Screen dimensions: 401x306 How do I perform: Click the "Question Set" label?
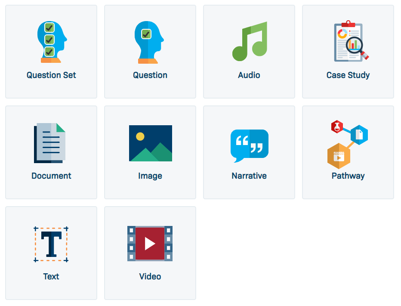51,75
